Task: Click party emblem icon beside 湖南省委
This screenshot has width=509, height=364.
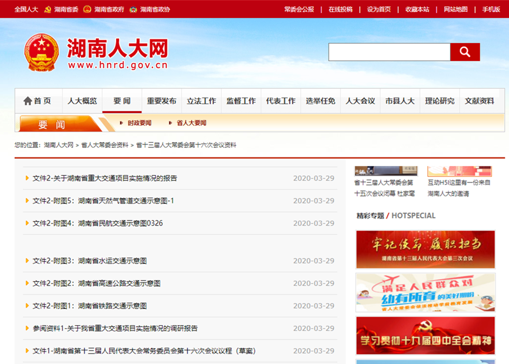Action: coord(48,9)
